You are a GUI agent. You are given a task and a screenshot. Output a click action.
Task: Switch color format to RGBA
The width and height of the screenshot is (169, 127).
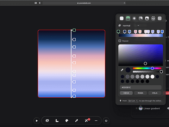pos(140,93)
